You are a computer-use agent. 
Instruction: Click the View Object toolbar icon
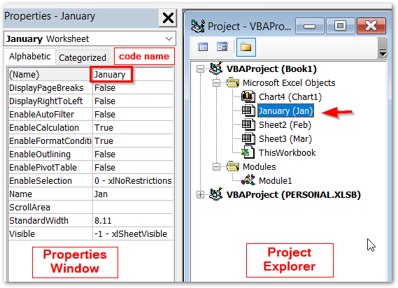[222, 47]
